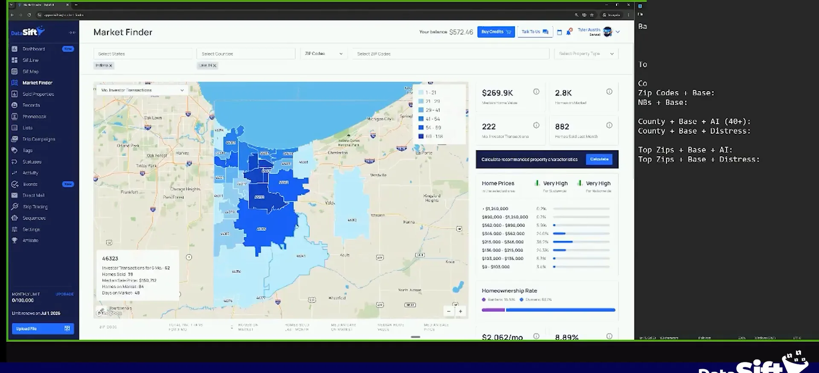Click the Sold Properties icon in the sidebar
Viewport: 819px width, 373px height.
click(15, 94)
